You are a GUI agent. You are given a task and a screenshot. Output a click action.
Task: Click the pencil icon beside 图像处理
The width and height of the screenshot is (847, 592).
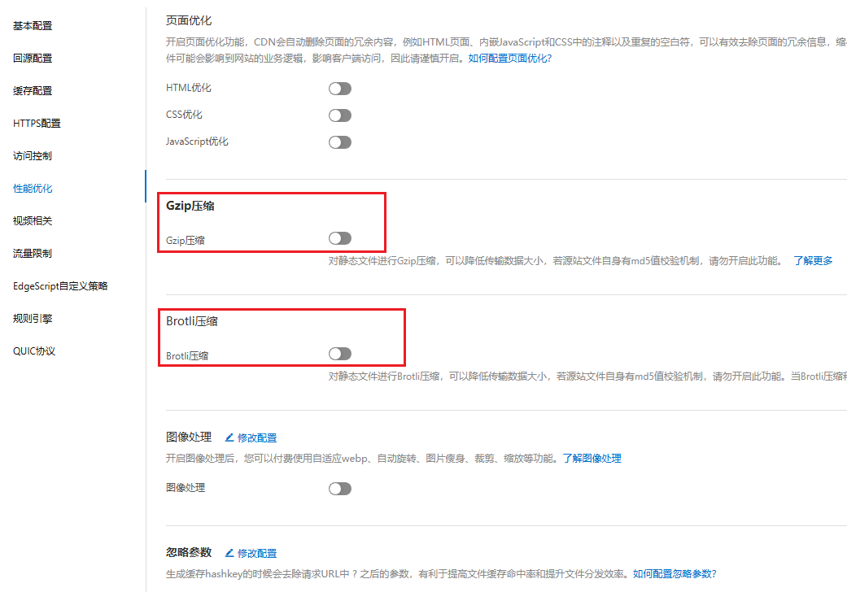[x=229, y=437]
